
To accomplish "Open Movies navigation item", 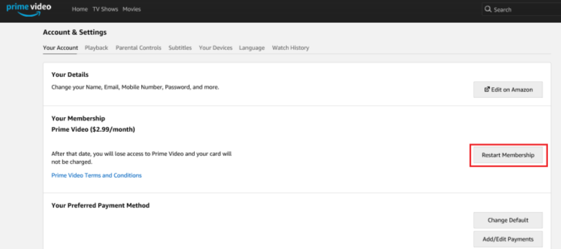I will [x=132, y=9].
